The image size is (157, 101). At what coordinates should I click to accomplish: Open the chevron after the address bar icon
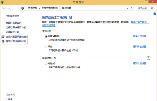pos(26,8)
